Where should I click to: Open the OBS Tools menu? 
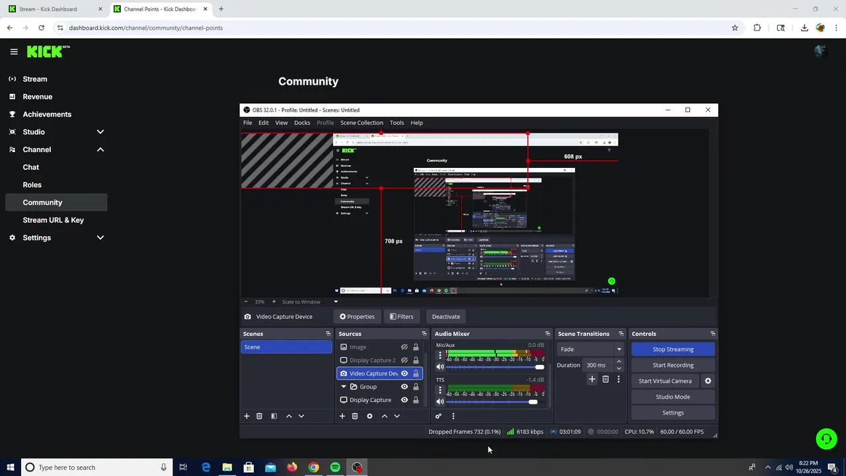click(x=397, y=122)
